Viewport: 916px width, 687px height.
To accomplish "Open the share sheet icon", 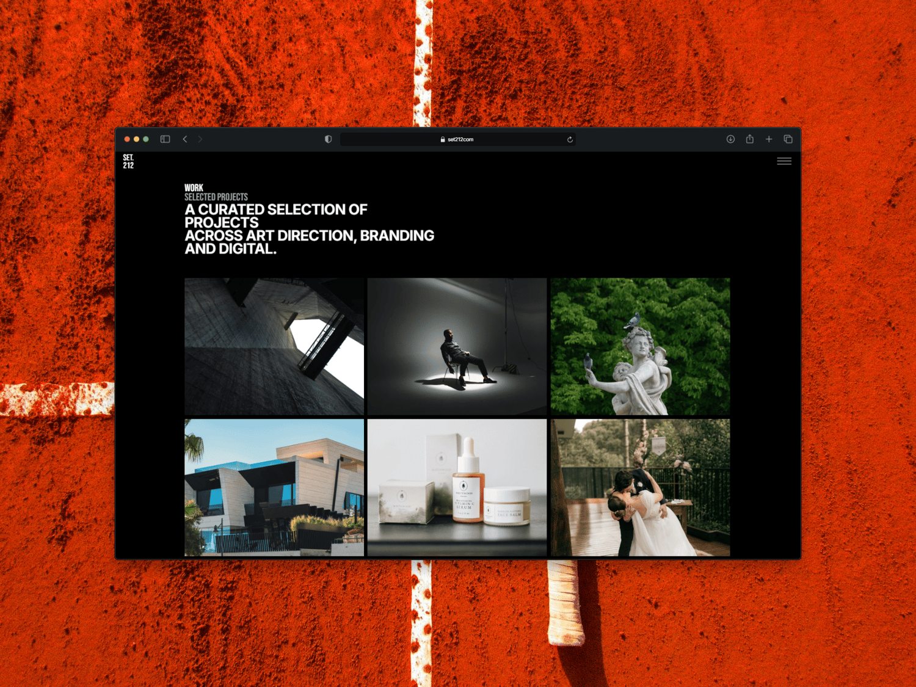I will click(x=749, y=139).
